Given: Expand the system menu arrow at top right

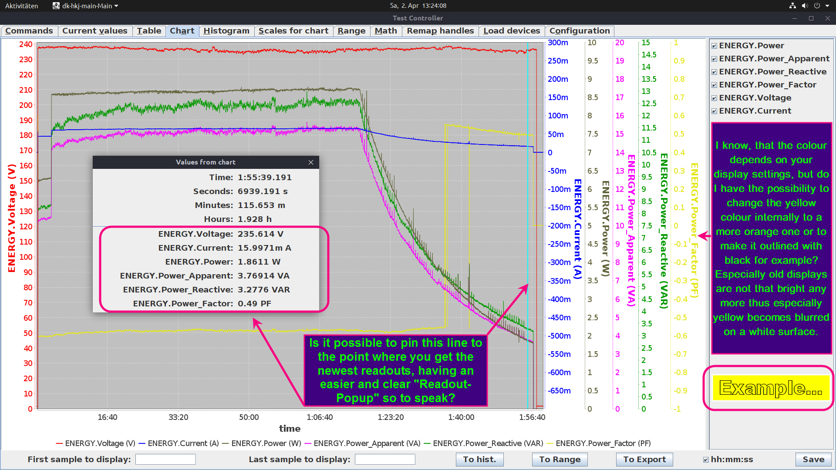Looking at the screenshot, I should (827, 6).
